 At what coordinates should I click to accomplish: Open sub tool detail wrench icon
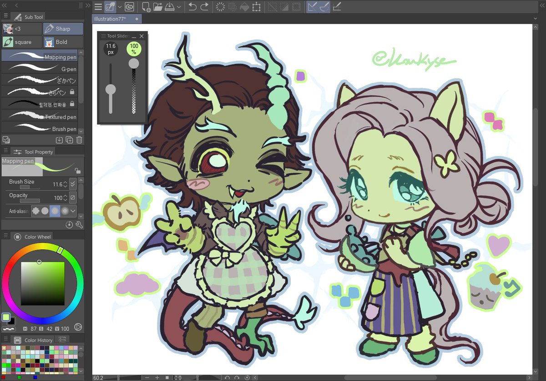coord(79,225)
